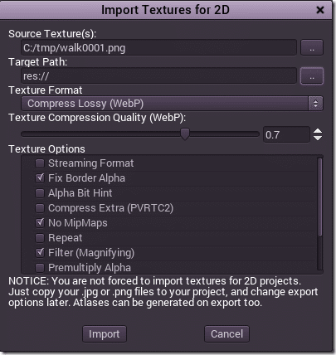Viewport: 336px width, 355px height.
Task: Open the Texture Format dropdown
Action: pos(172,104)
